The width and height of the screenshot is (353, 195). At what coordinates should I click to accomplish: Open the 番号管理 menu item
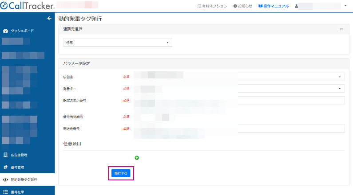(x=18, y=168)
